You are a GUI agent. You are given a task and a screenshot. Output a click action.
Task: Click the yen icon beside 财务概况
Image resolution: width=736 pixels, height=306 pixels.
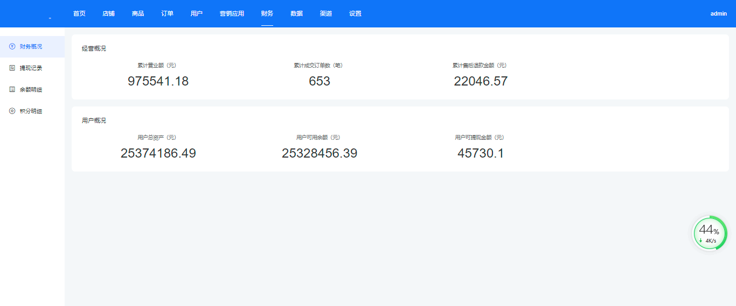12,47
